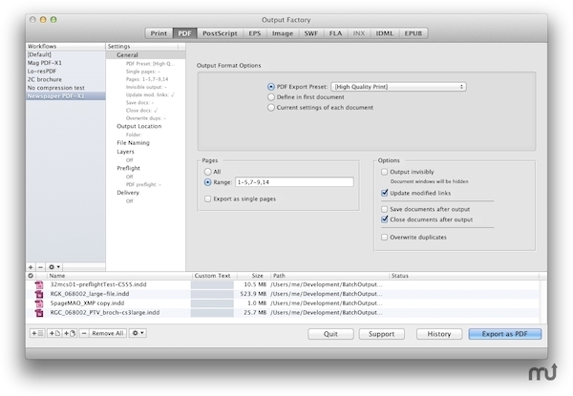573x396 pixels.
Task: Open the workflow gear actions menu
Action: pos(54,266)
